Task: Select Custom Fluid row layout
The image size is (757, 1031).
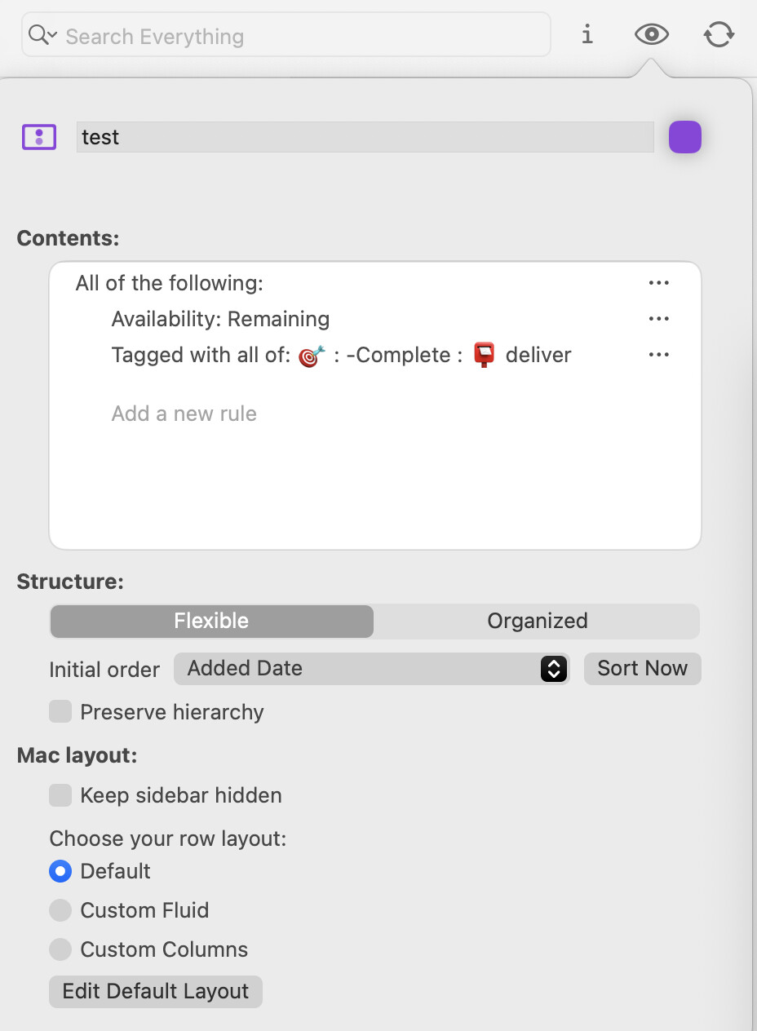Action: click(x=60, y=910)
